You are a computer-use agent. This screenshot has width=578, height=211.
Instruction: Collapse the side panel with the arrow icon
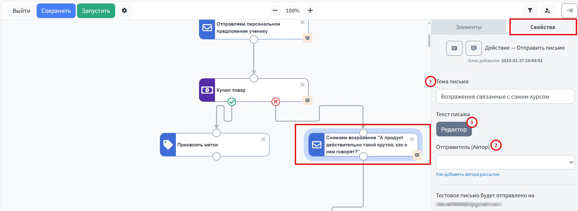coord(570,11)
